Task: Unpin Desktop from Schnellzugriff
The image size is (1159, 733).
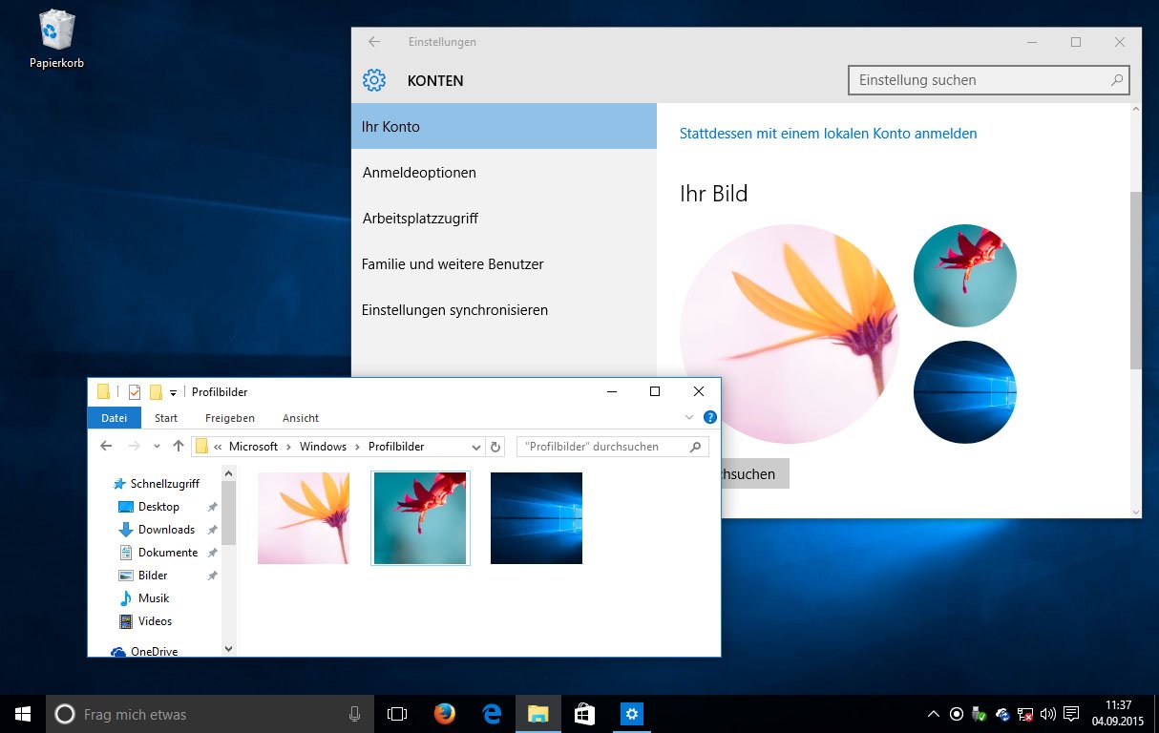Action: (212, 506)
